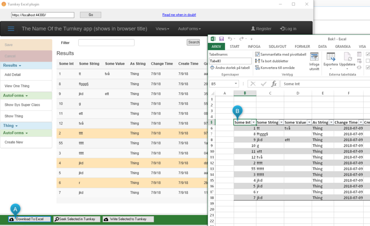The width and height of the screenshot is (370, 226).
Task: Click the Excel save icon
Action: [221, 39]
